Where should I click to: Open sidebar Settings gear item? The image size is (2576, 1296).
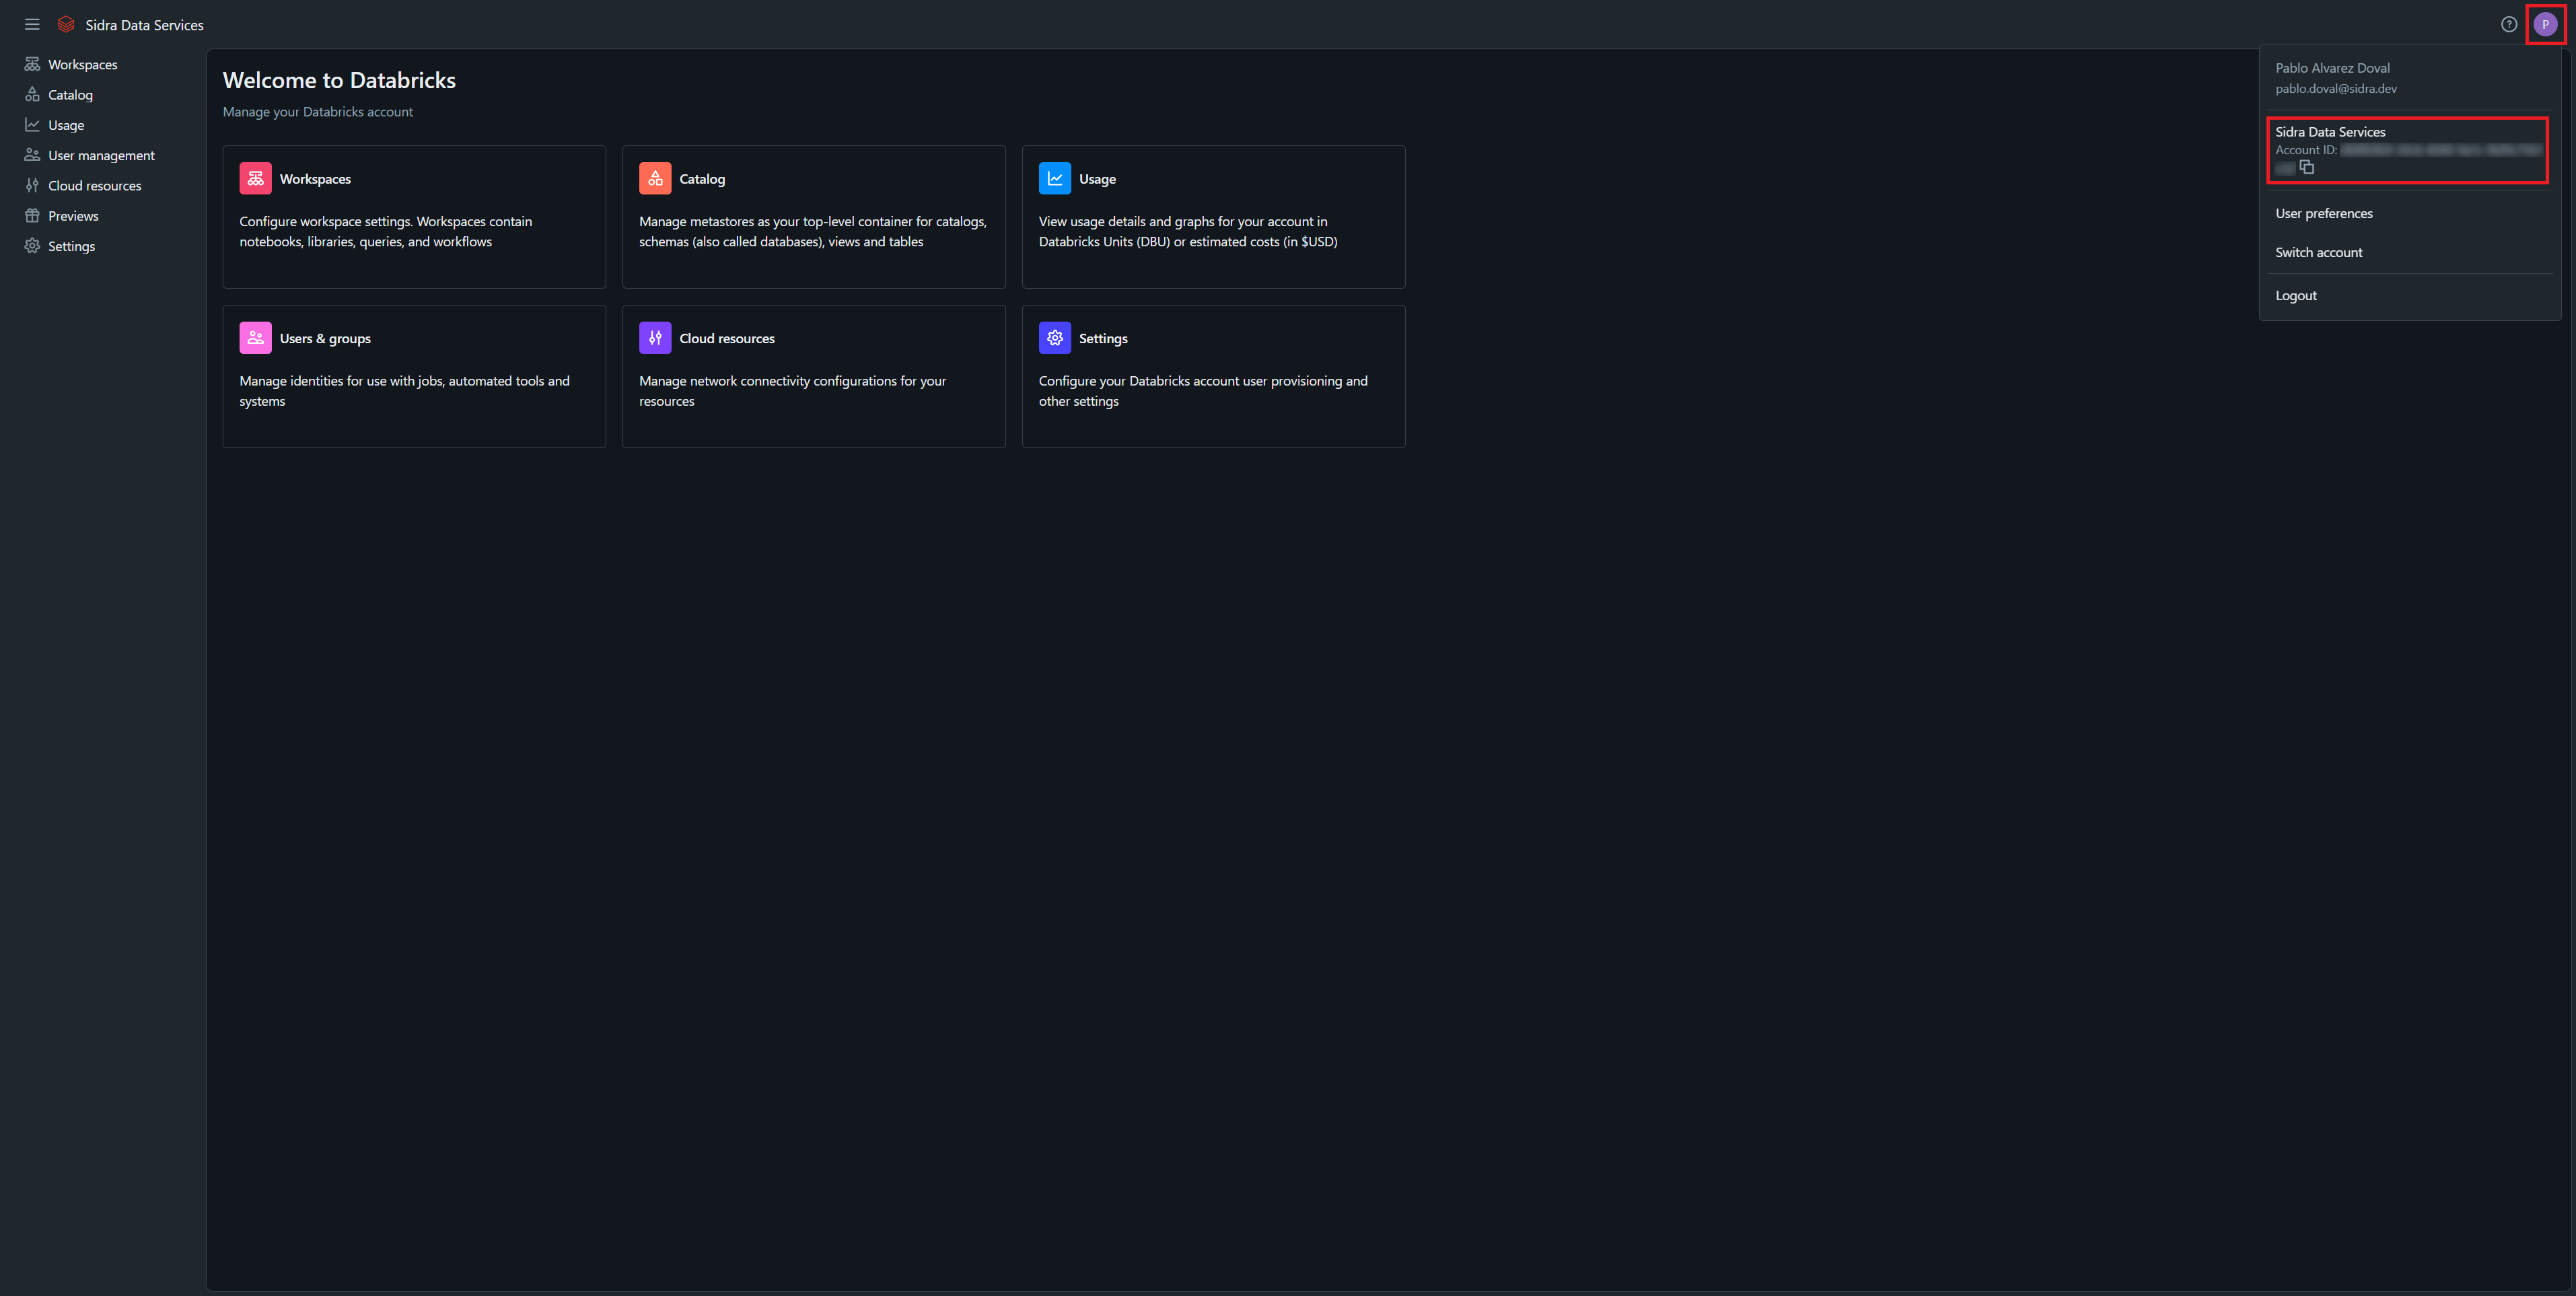point(71,246)
